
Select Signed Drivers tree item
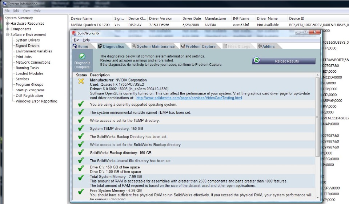[28, 46]
